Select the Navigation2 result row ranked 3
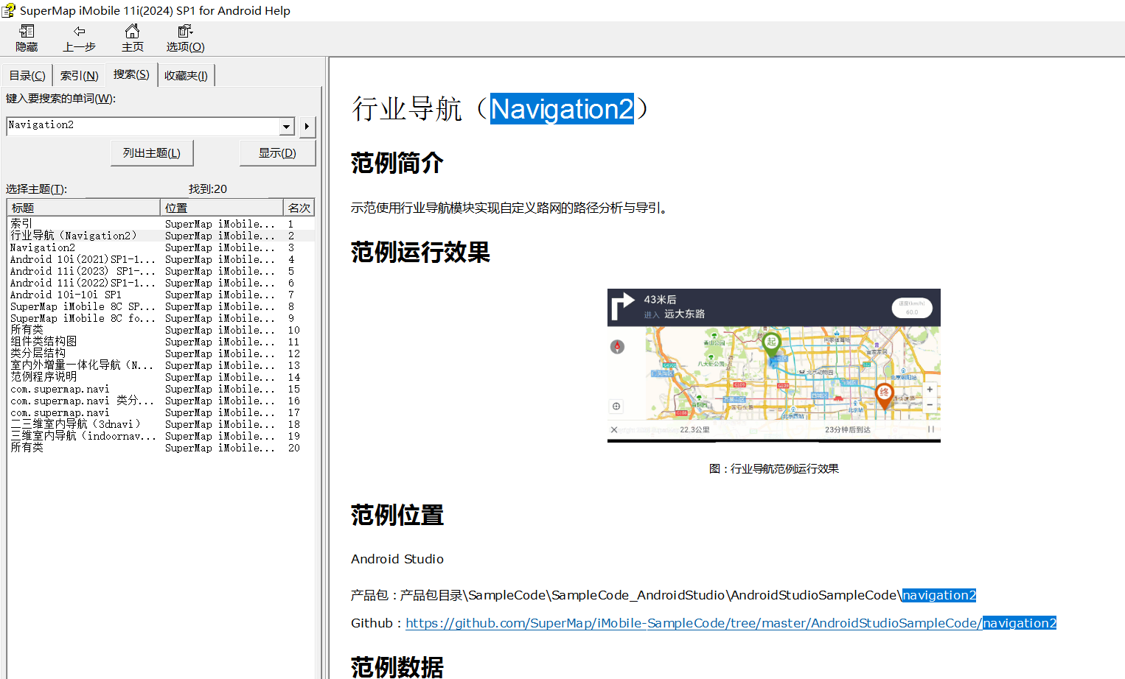This screenshot has width=1125, height=679. (x=161, y=247)
